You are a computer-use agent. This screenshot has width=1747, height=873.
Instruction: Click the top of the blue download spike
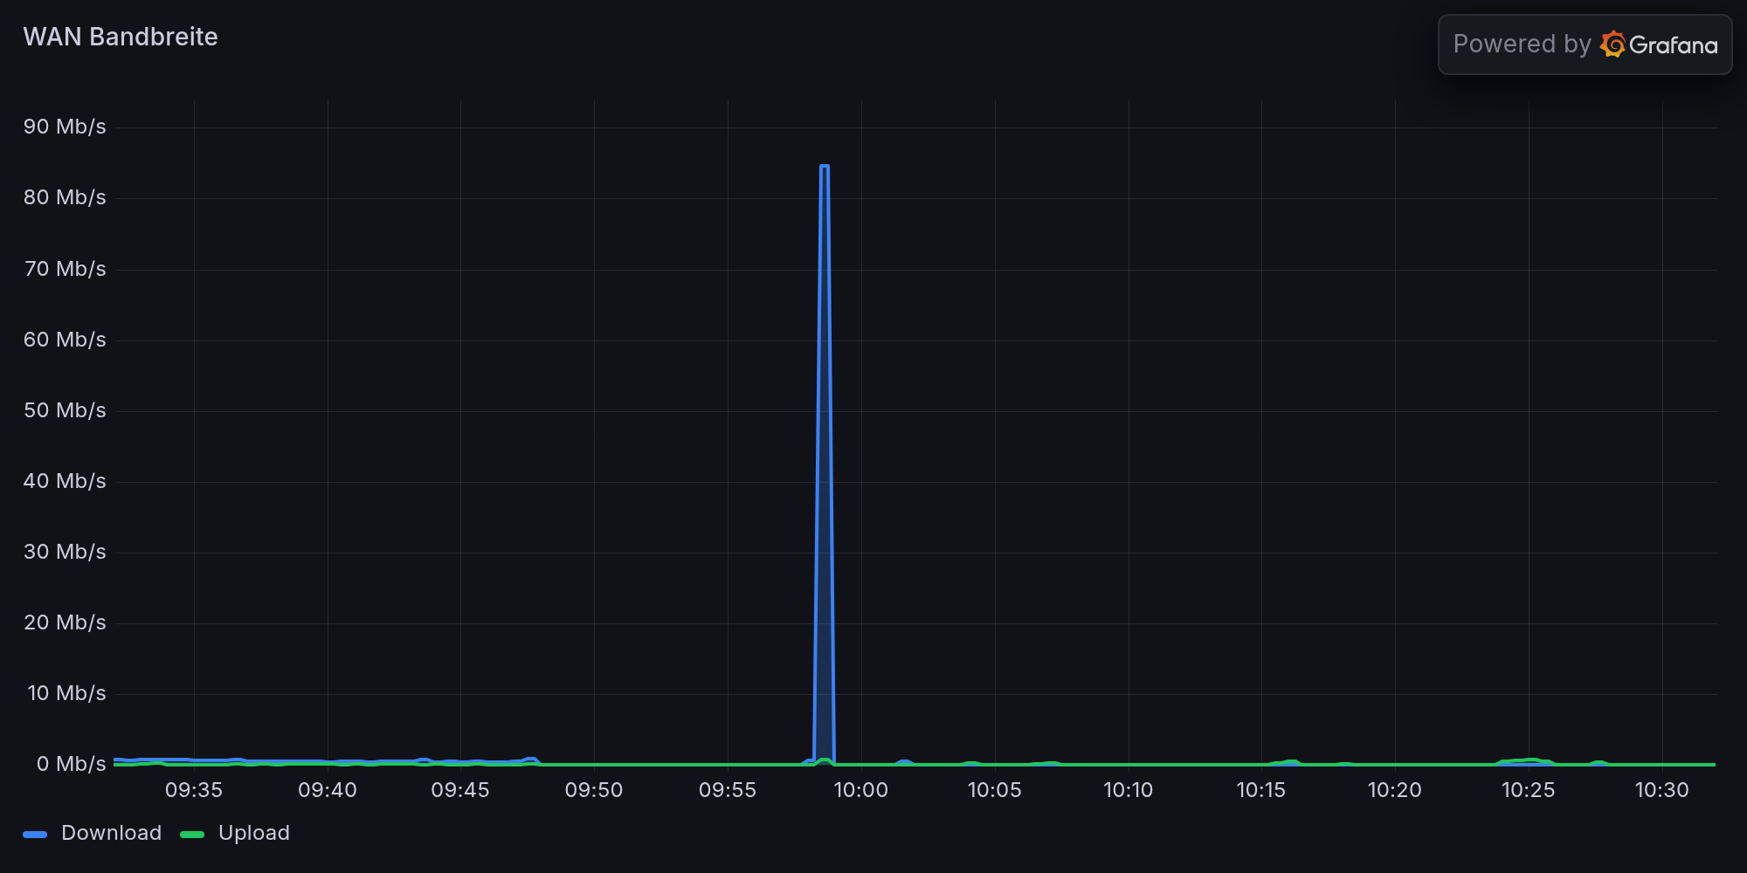point(824,166)
